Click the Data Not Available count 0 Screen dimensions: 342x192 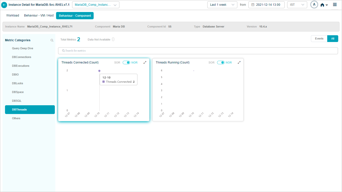(113, 39)
